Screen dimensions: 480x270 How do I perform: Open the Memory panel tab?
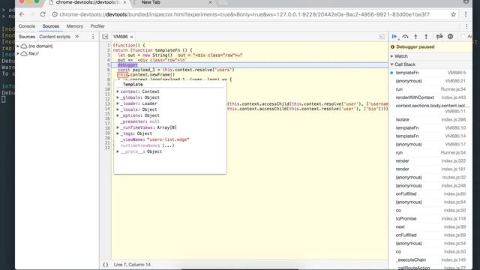tap(75, 26)
